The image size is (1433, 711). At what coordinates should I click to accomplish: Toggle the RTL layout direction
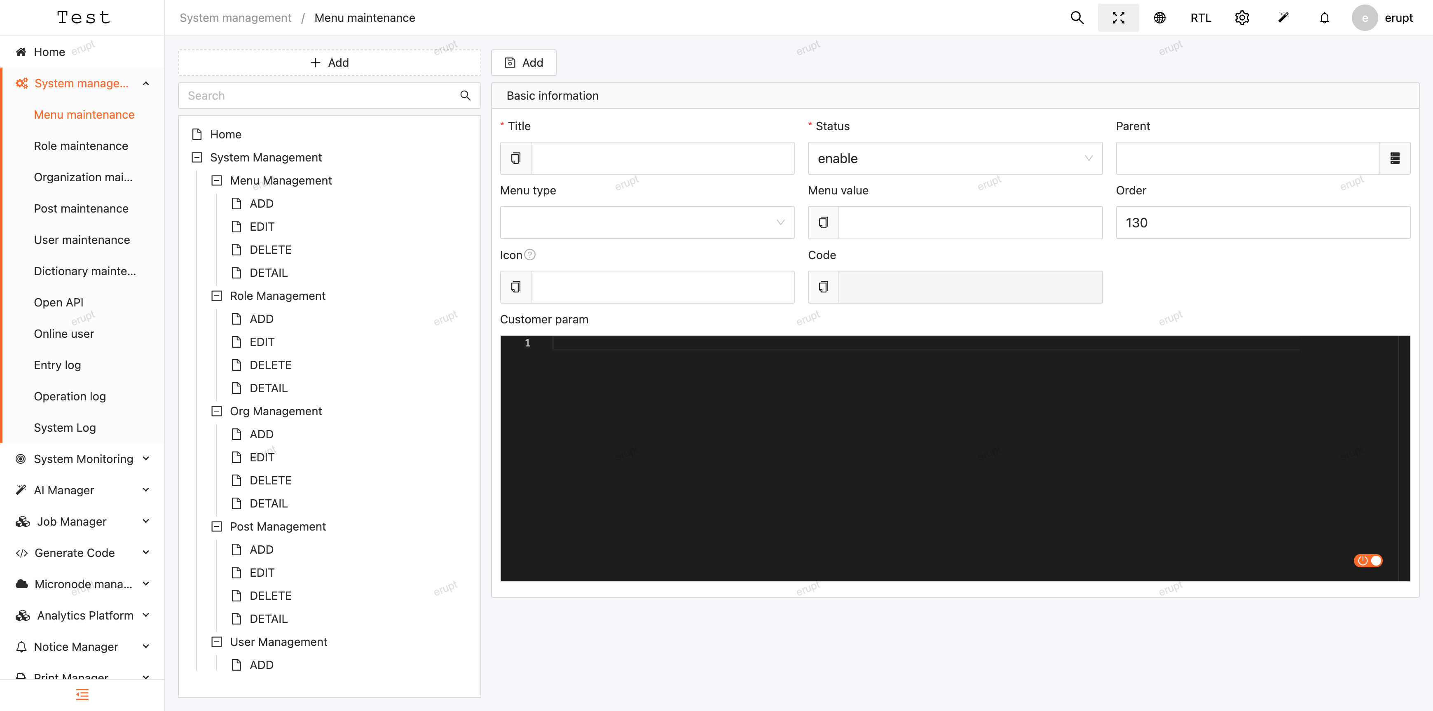pyautogui.click(x=1201, y=18)
